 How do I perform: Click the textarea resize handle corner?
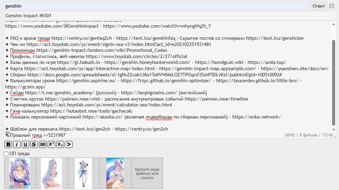click(335, 136)
